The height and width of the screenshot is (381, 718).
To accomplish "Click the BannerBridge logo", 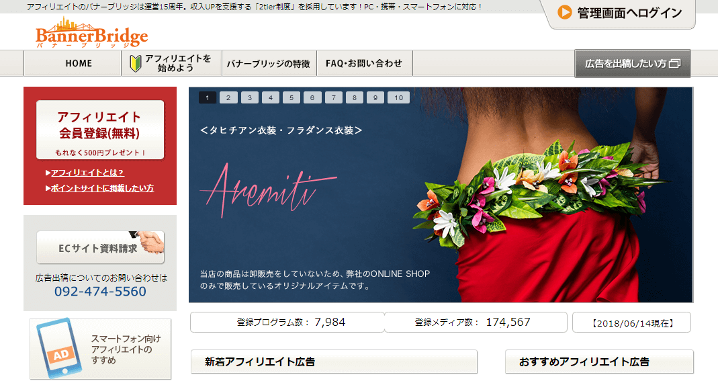I will 91,33.
